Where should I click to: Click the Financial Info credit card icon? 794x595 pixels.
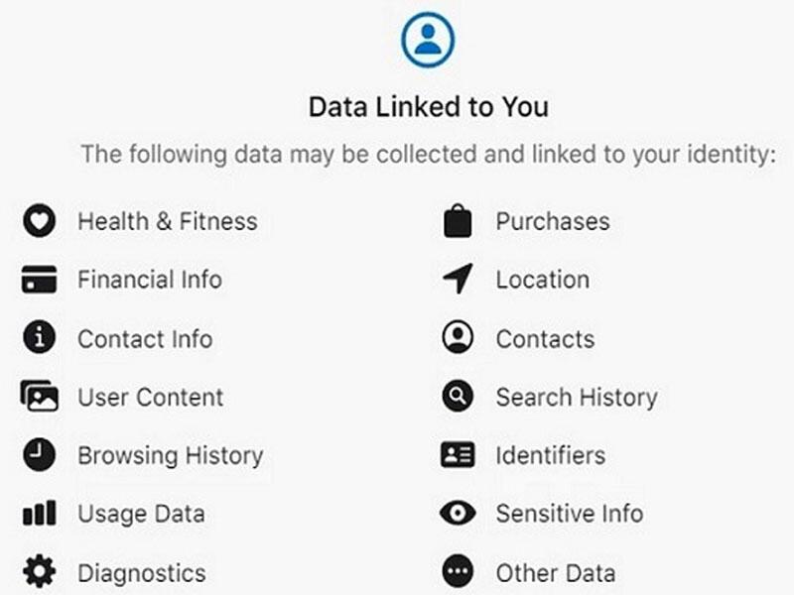(x=39, y=280)
